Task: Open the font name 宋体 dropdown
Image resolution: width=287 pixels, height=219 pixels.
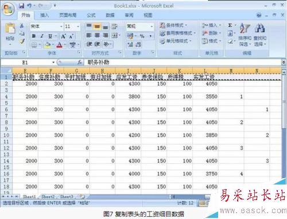Action: [61, 26]
